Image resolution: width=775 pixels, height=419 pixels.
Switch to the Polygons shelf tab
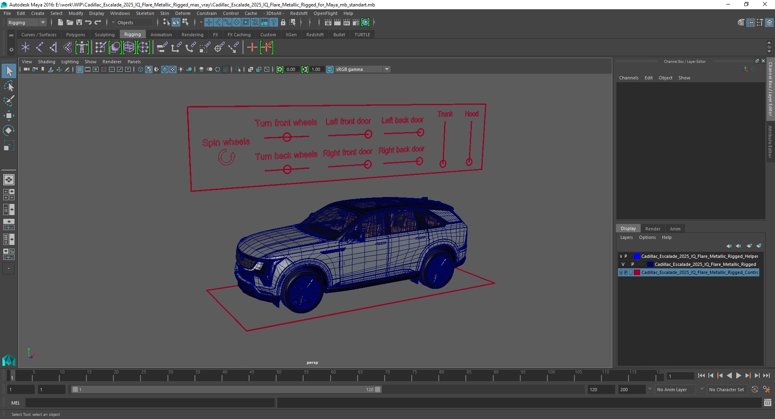click(75, 35)
